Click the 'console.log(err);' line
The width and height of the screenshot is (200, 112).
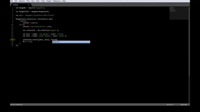coord(30,23)
